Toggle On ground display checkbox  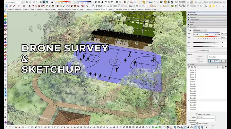[196, 59]
